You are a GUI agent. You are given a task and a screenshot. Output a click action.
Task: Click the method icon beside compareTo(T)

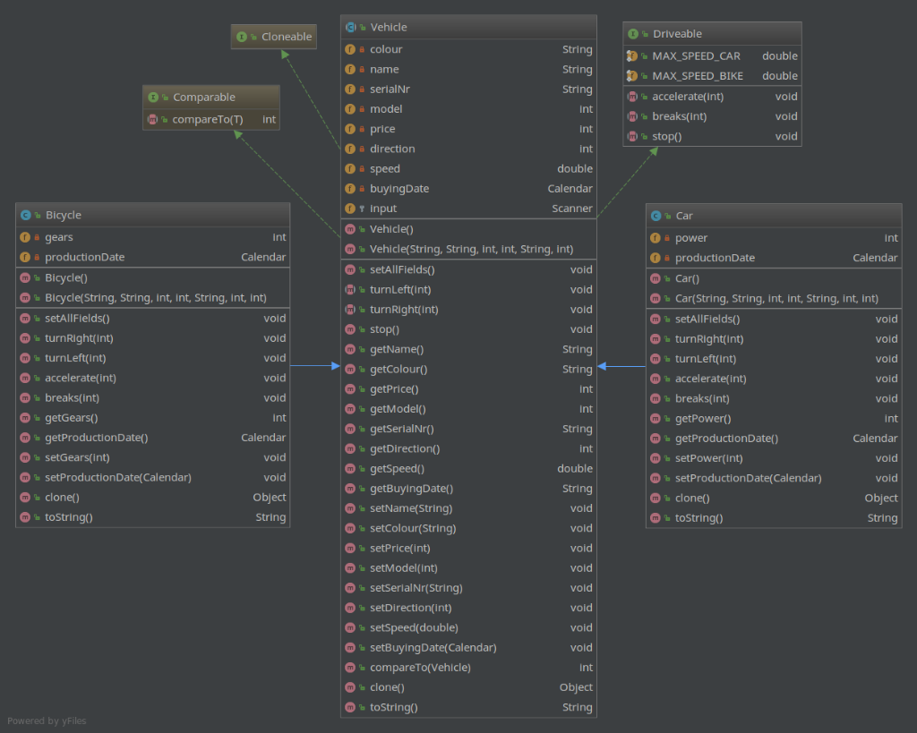pyautogui.click(x=152, y=119)
